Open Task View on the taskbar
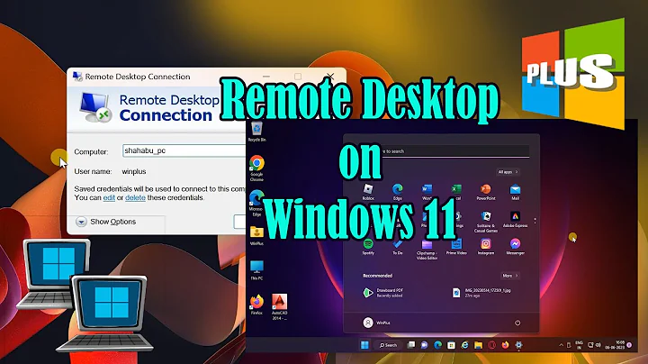The image size is (648, 364). tap(410, 345)
